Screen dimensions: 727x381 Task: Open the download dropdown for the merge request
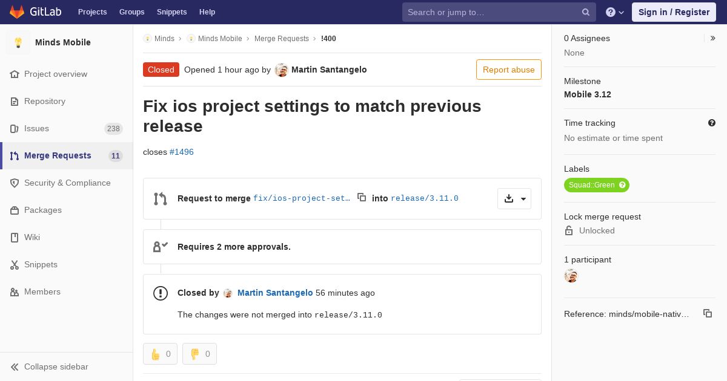click(x=514, y=198)
